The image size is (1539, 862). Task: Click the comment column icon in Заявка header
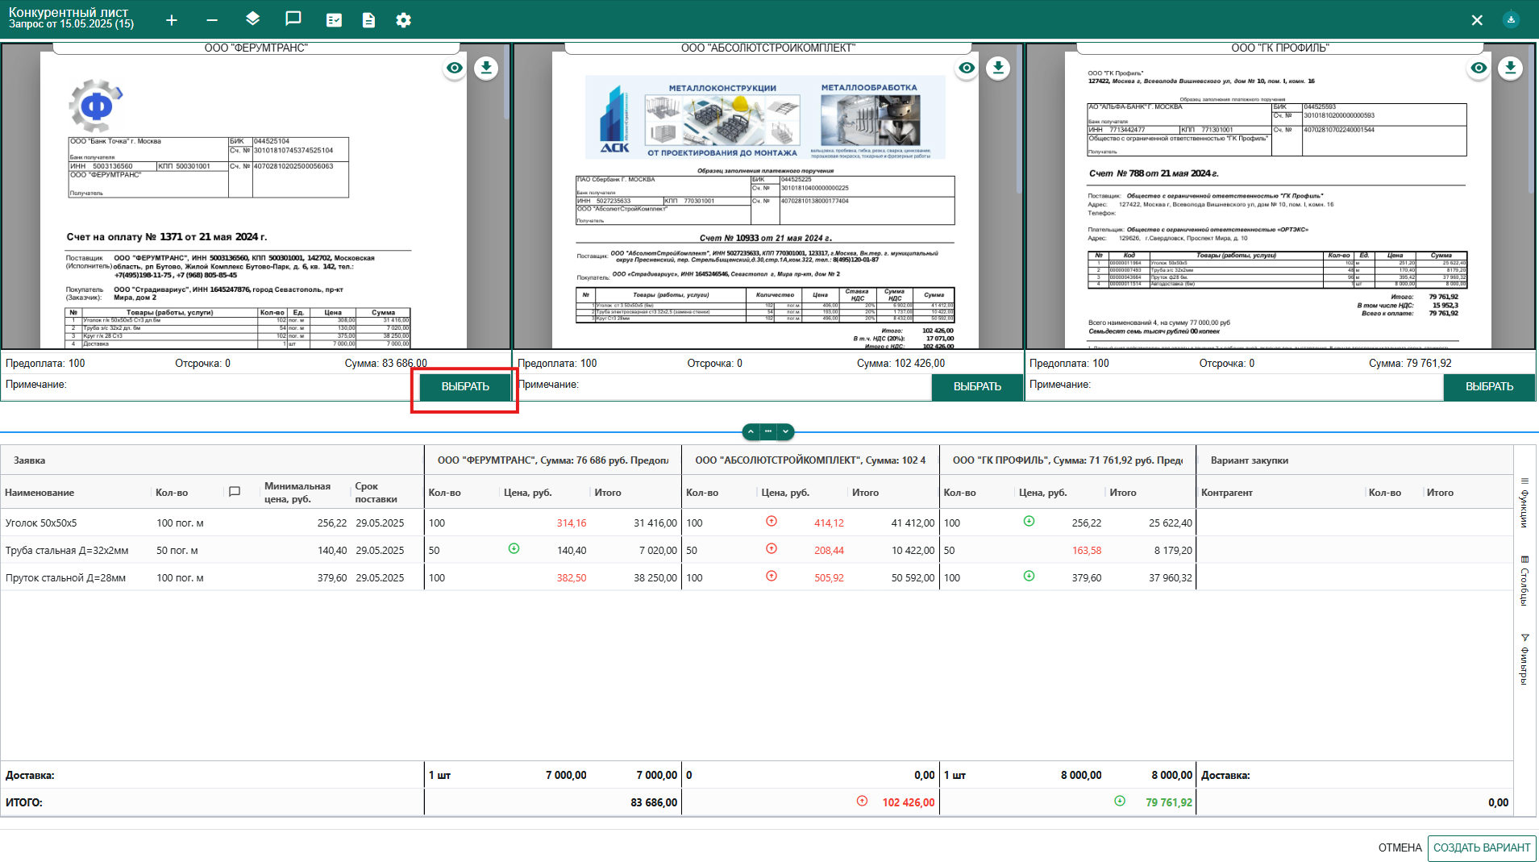pyautogui.click(x=235, y=492)
